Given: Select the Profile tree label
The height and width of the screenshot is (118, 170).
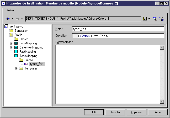Looking at the screenshot, I should [x=18, y=35].
